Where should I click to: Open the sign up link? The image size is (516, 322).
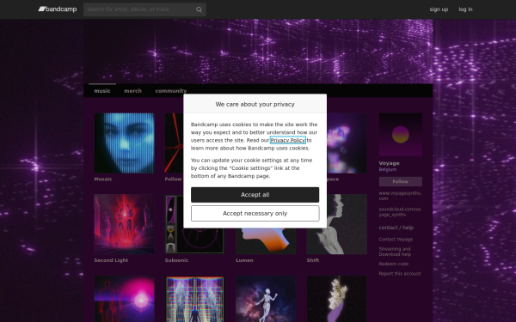click(439, 9)
